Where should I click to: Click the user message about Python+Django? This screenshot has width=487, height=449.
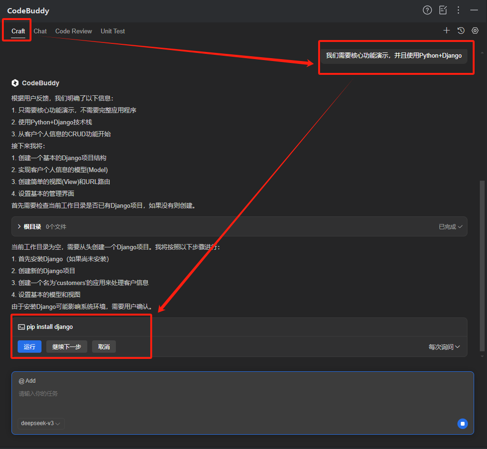pos(394,56)
